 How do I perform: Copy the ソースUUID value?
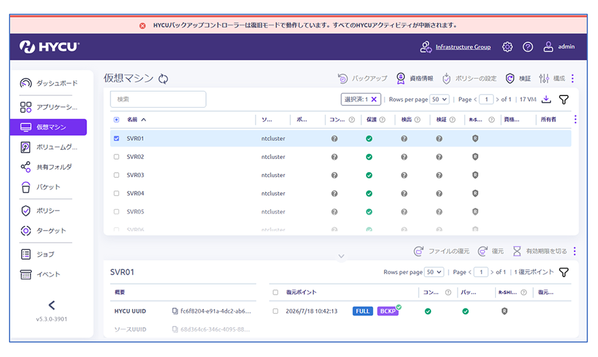click(175, 329)
